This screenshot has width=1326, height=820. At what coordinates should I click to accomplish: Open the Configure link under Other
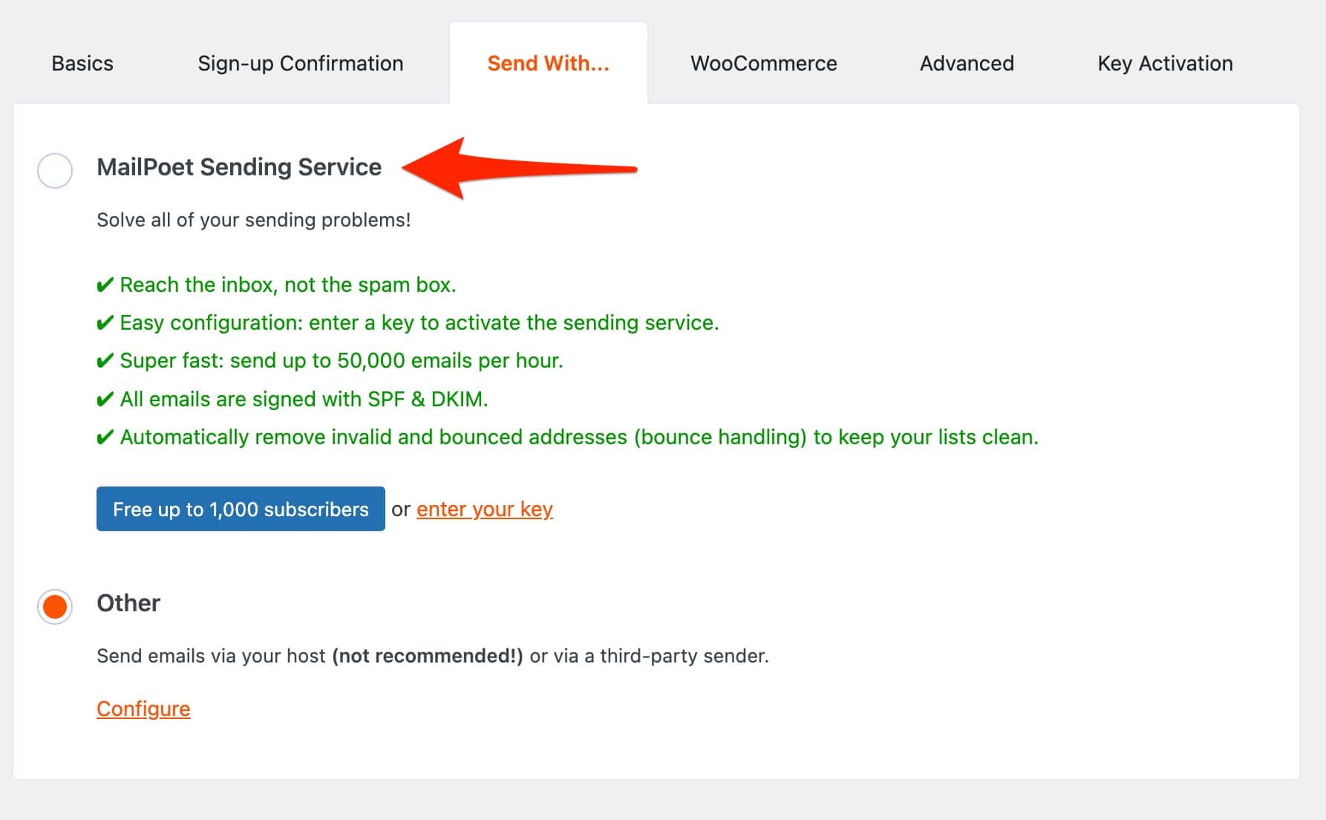pos(143,709)
